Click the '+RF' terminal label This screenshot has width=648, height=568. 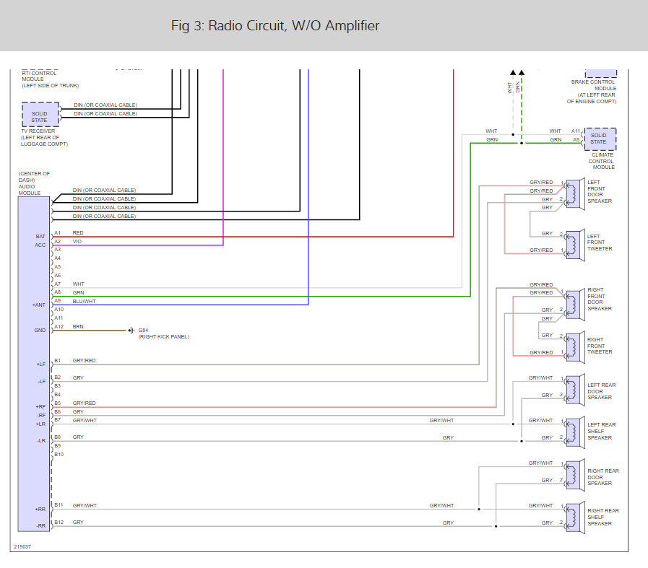[40, 407]
